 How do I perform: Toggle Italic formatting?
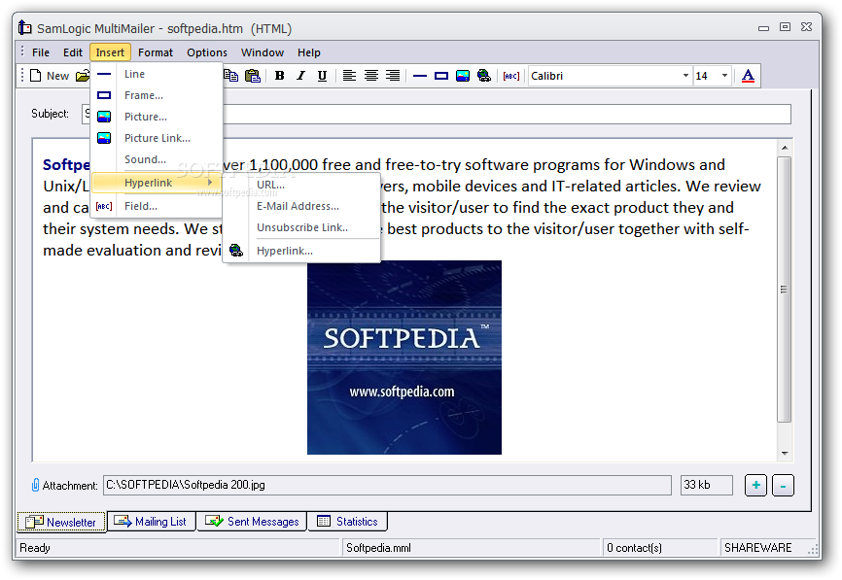click(x=300, y=76)
